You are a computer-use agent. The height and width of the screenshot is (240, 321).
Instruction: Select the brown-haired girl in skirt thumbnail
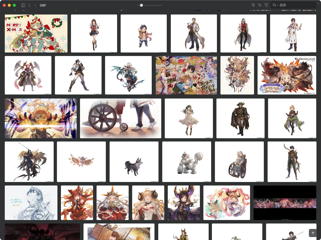tap(94, 33)
